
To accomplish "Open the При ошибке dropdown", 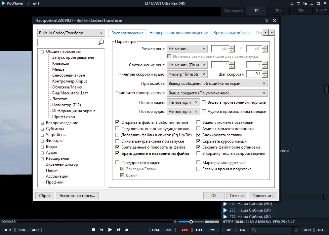I will click(x=217, y=84).
